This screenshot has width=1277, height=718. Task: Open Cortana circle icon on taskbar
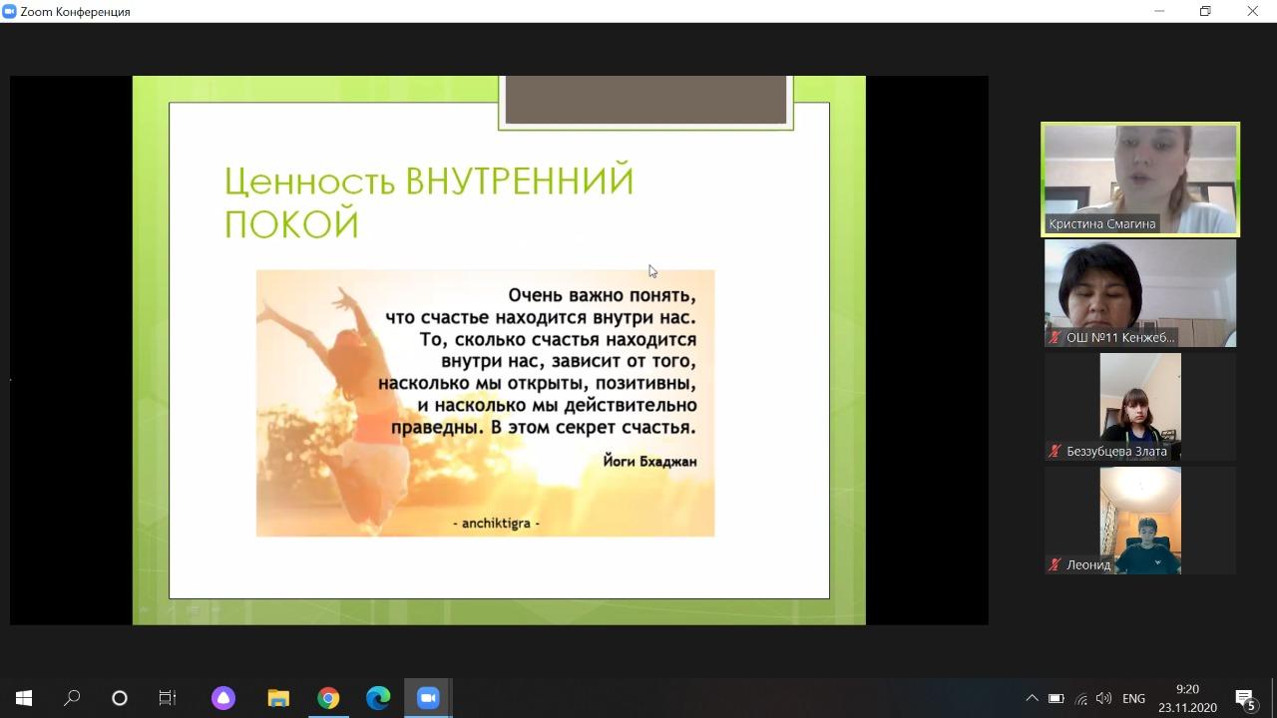point(120,698)
